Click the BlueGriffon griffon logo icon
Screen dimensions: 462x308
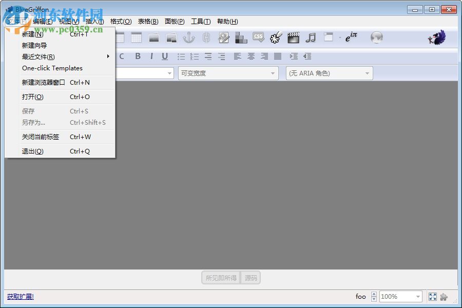click(437, 37)
